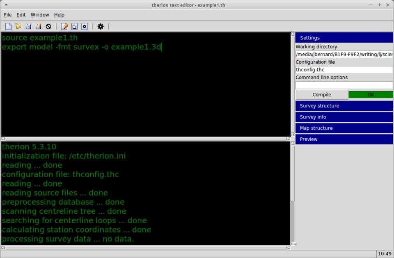Expand the Map structure section
The image size is (394, 258).
(344, 128)
